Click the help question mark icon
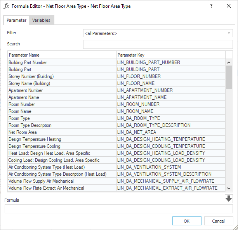This screenshot has height=230, width=238. (211, 6)
